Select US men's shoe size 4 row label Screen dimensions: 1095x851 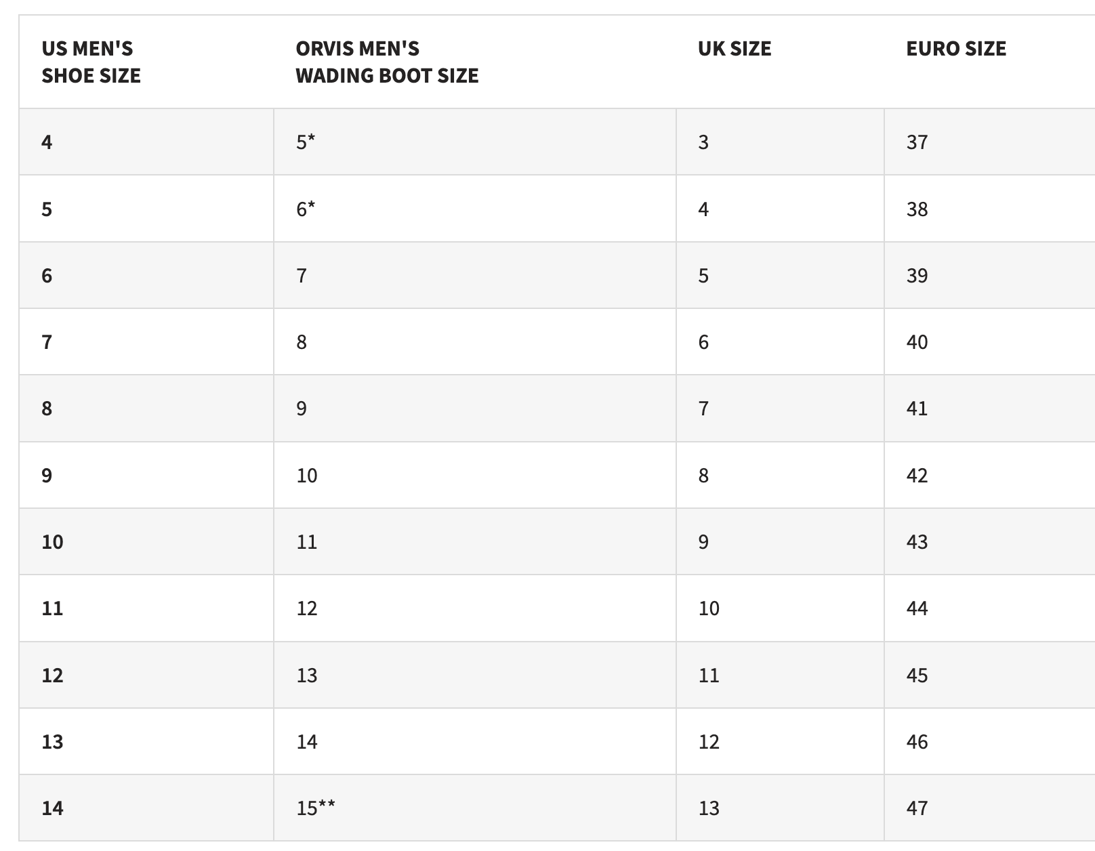(x=146, y=142)
